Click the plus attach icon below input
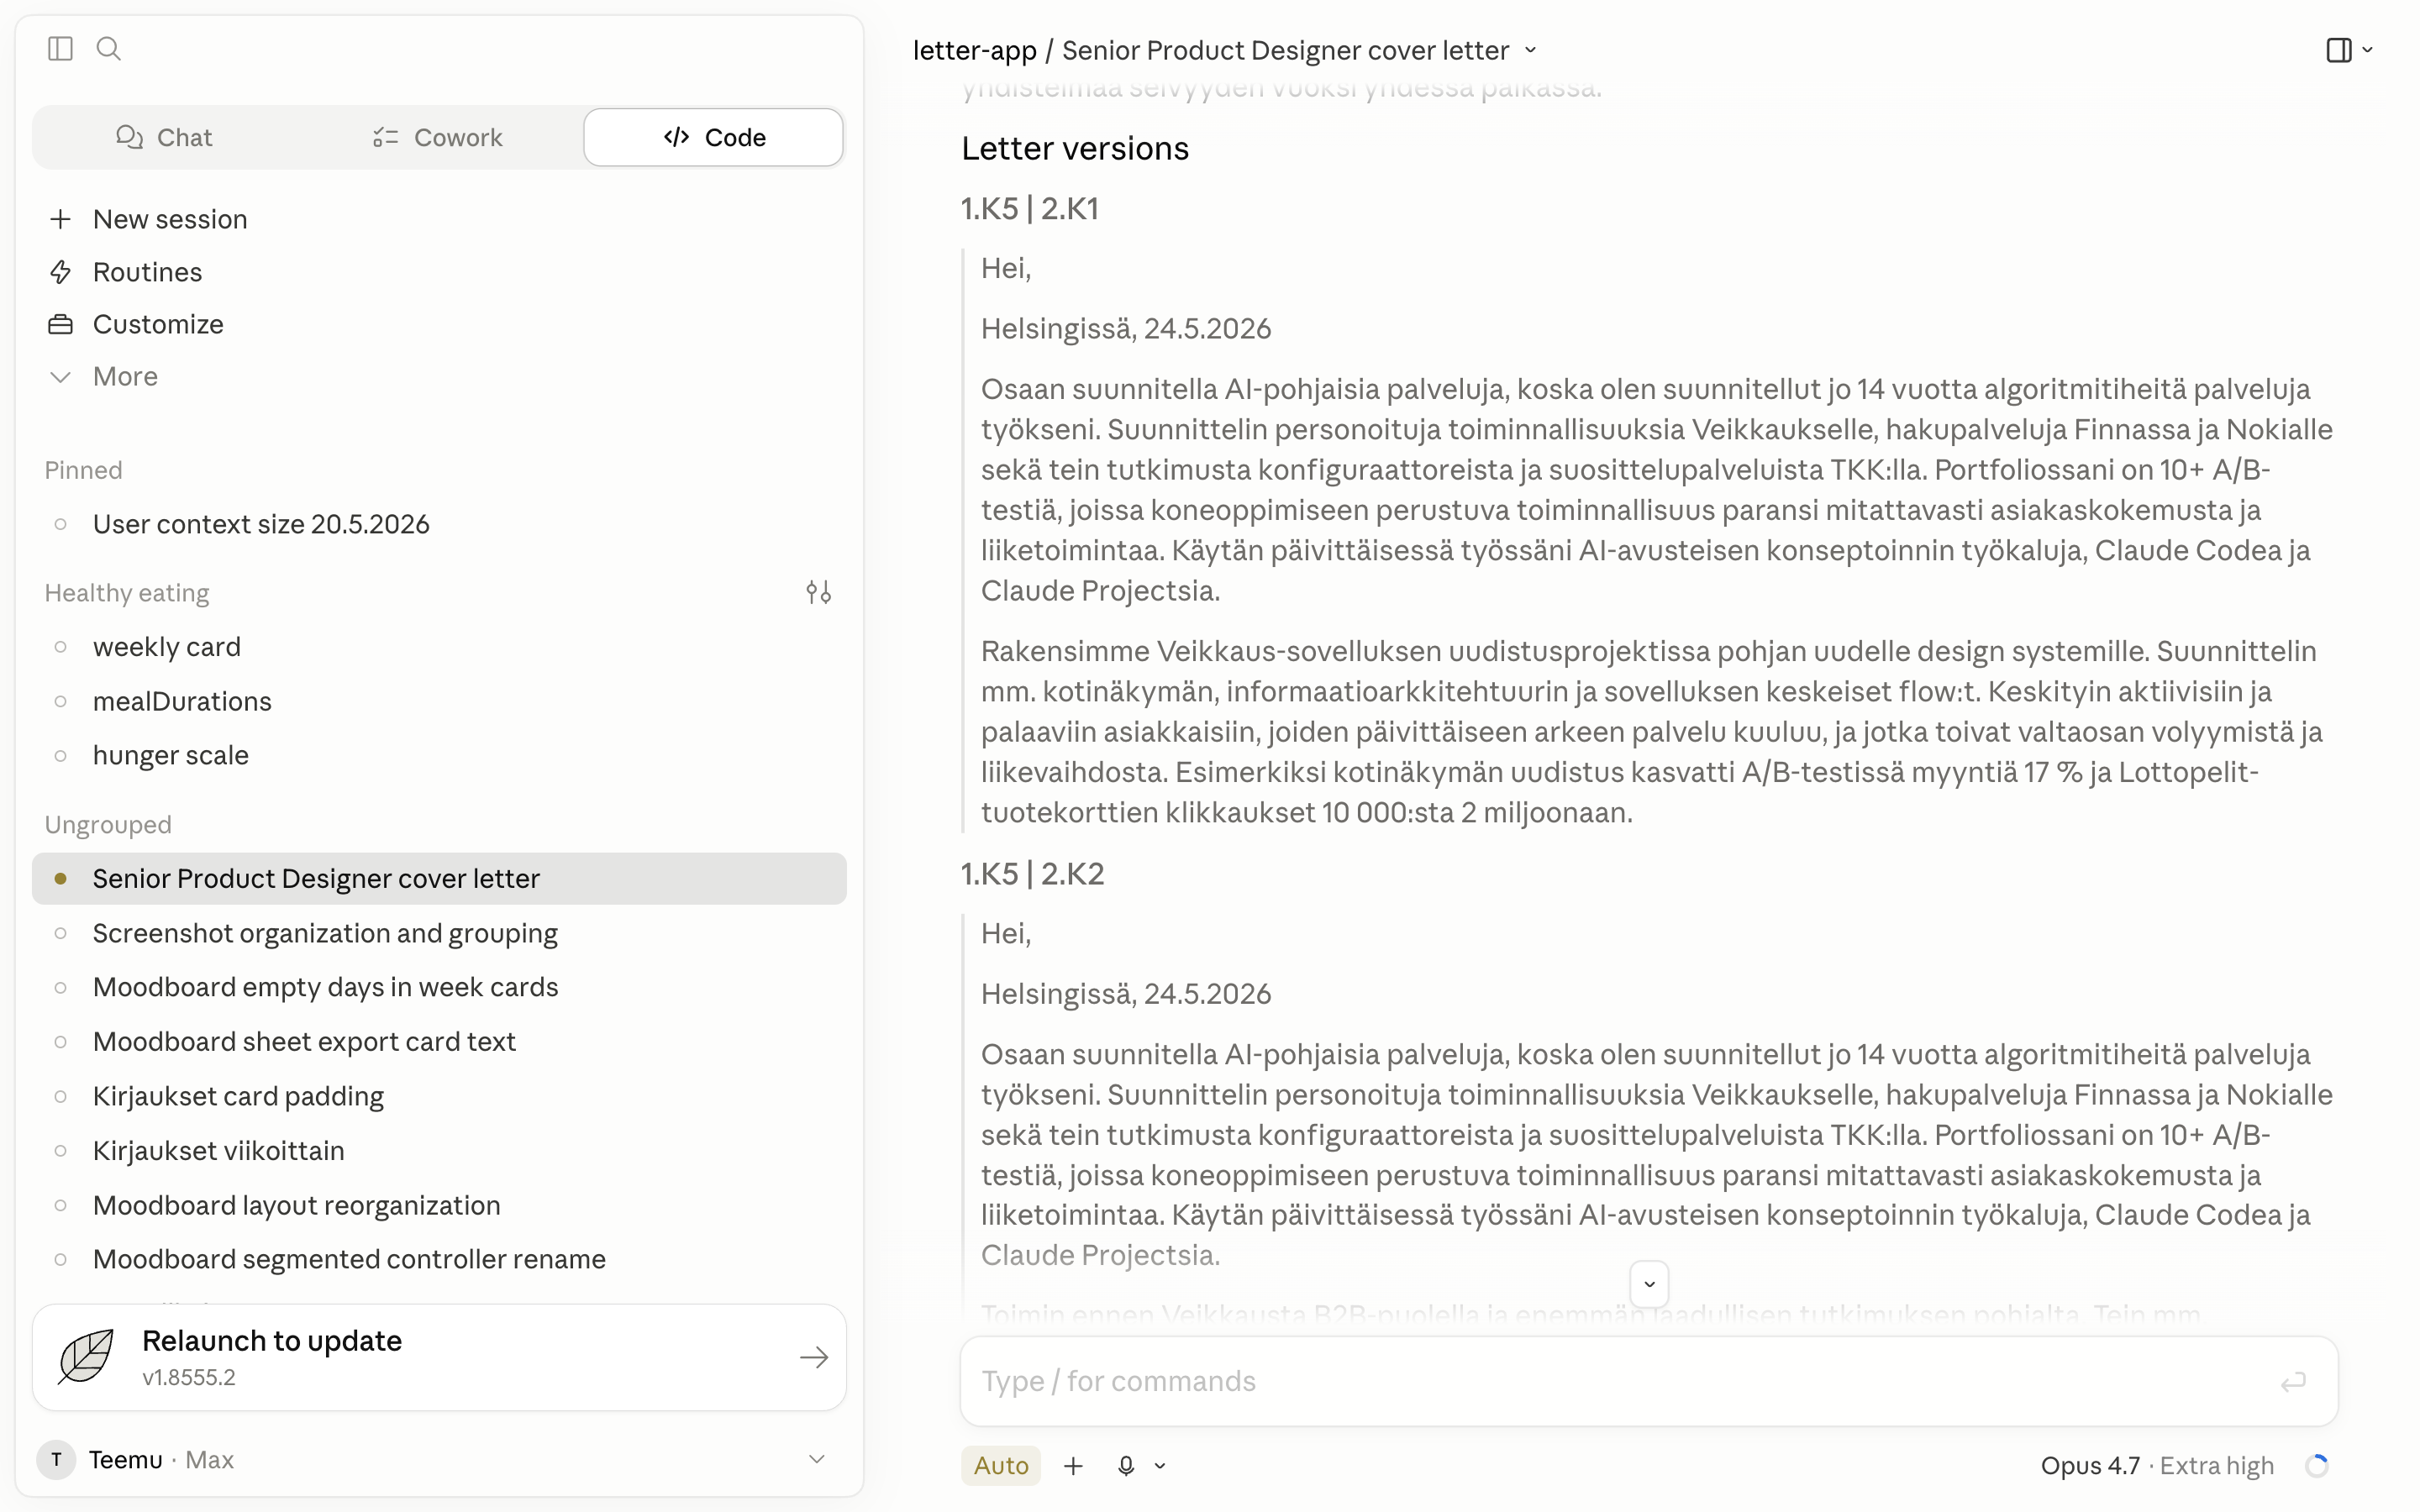This screenshot has height=1512, width=2420. 1073,1465
